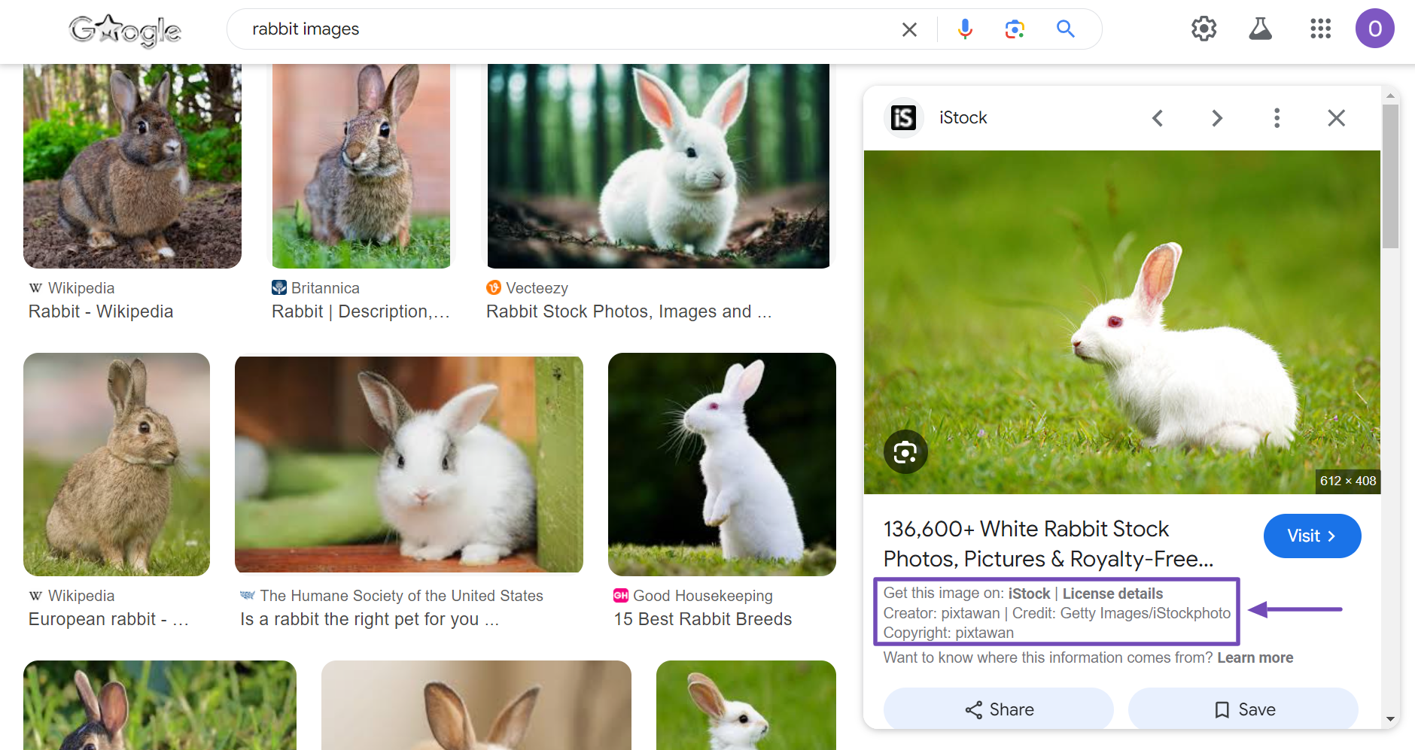Click the Learn more link
Image resolution: width=1415 pixels, height=750 pixels.
pos(1255,657)
